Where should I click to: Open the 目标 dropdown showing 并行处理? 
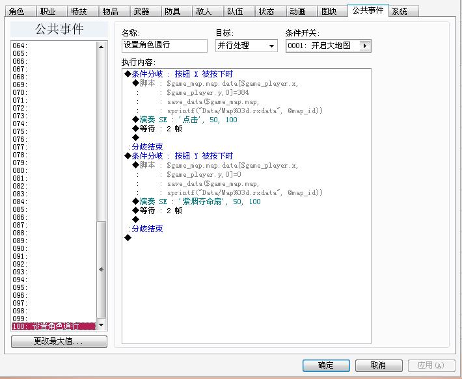(247, 46)
